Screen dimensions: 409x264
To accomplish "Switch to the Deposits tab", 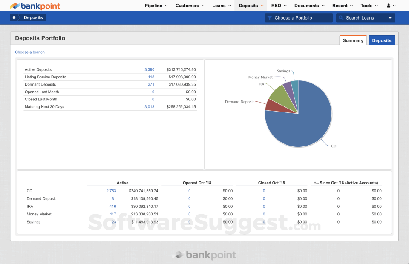I will [381, 40].
